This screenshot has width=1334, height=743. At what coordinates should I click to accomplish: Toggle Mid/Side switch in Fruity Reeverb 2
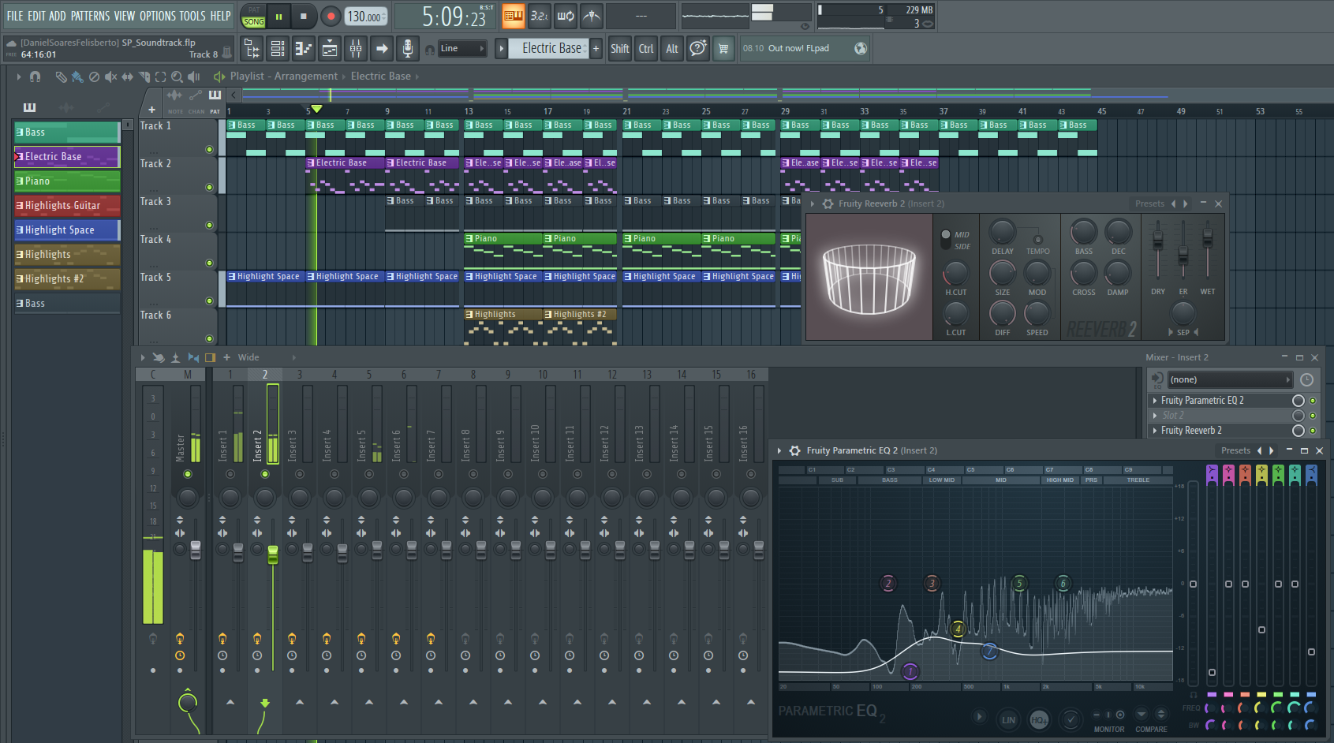click(x=946, y=240)
